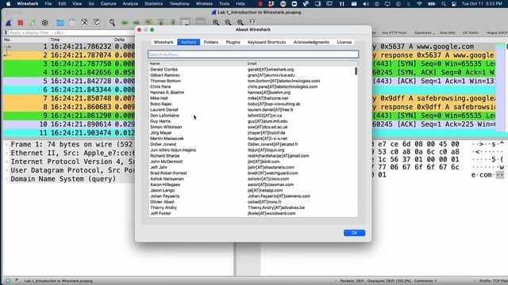Viewport: 508px width, 285px height.
Task: Apply the Slow DNS filter button
Action: click(x=448, y=32)
